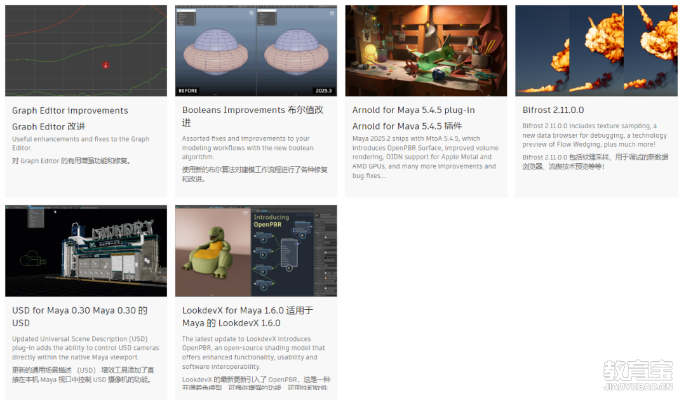This screenshot has width=686, height=405.
Task: Open the Bifrost explosion thumbnail
Action: (x=596, y=51)
